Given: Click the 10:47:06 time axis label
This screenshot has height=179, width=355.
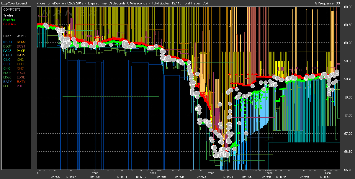Looking at the screenshot, I should [54, 177].
